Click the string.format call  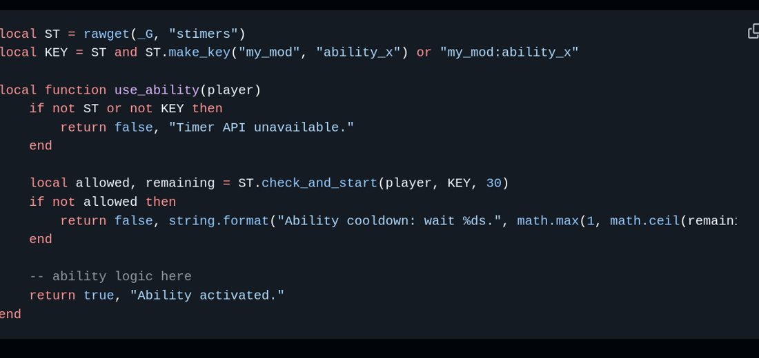(x=218, y=221)
